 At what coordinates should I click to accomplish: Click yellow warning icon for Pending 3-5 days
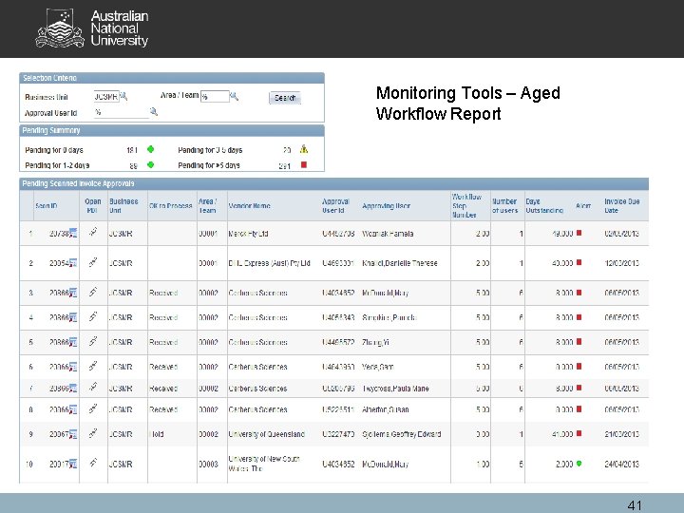point(304,149)
